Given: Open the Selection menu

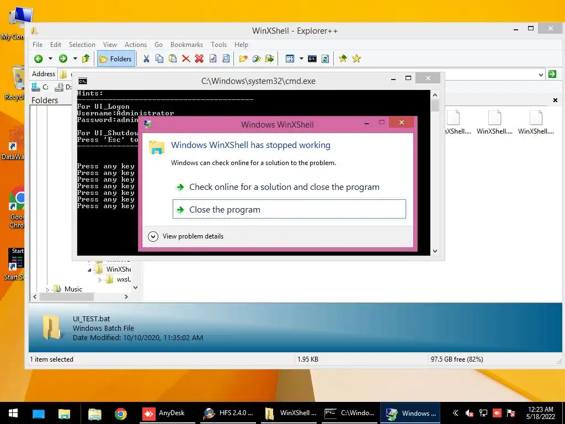Looking at the screenshot, I should click(x=82, y=45).
